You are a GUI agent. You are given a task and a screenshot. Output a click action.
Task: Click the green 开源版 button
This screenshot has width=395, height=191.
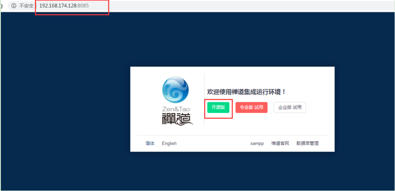coord(218,107)
